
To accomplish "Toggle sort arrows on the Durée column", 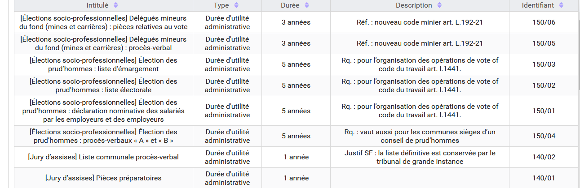I will (x=307, y=5).
